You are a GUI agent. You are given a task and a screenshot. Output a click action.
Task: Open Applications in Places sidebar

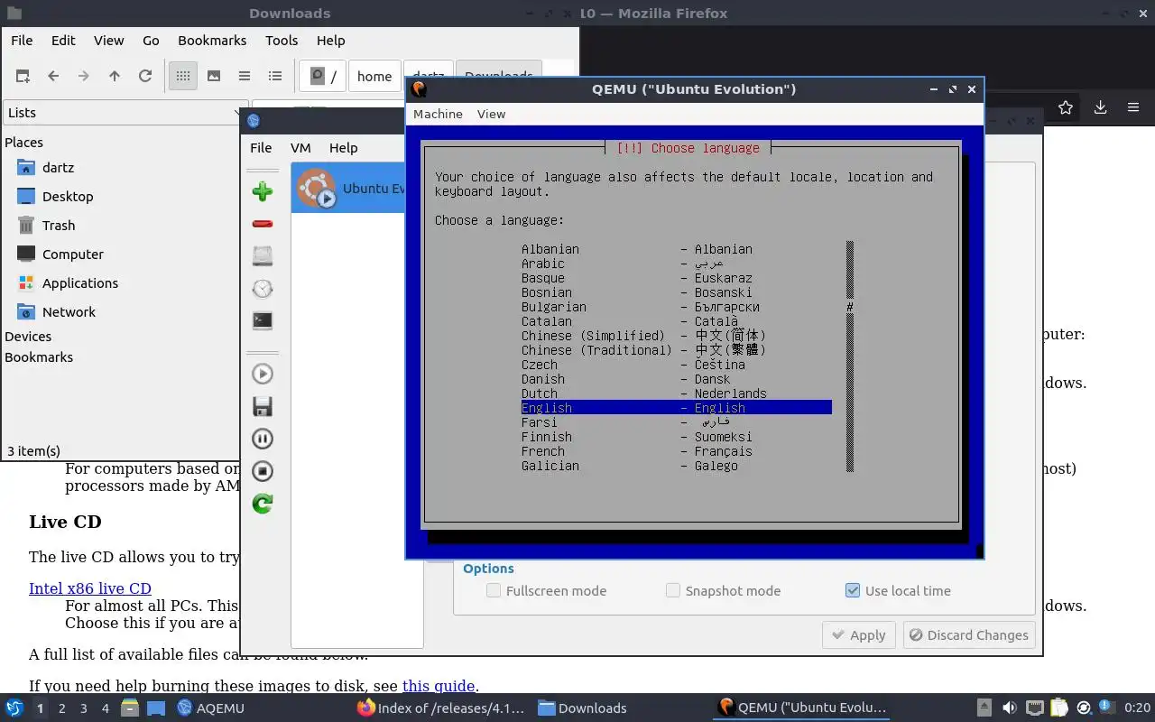(x=80, y=283)
